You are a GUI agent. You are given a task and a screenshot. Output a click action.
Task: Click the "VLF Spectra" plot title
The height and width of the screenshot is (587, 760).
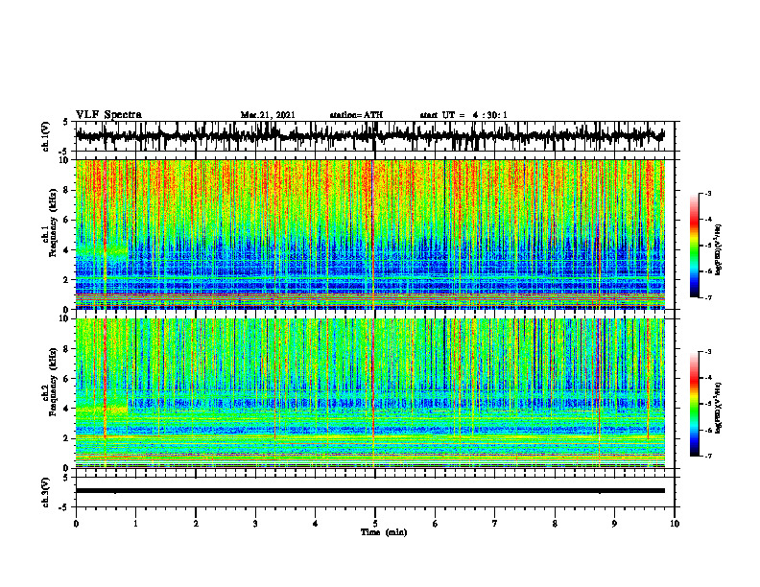click(x=108, y=115)
